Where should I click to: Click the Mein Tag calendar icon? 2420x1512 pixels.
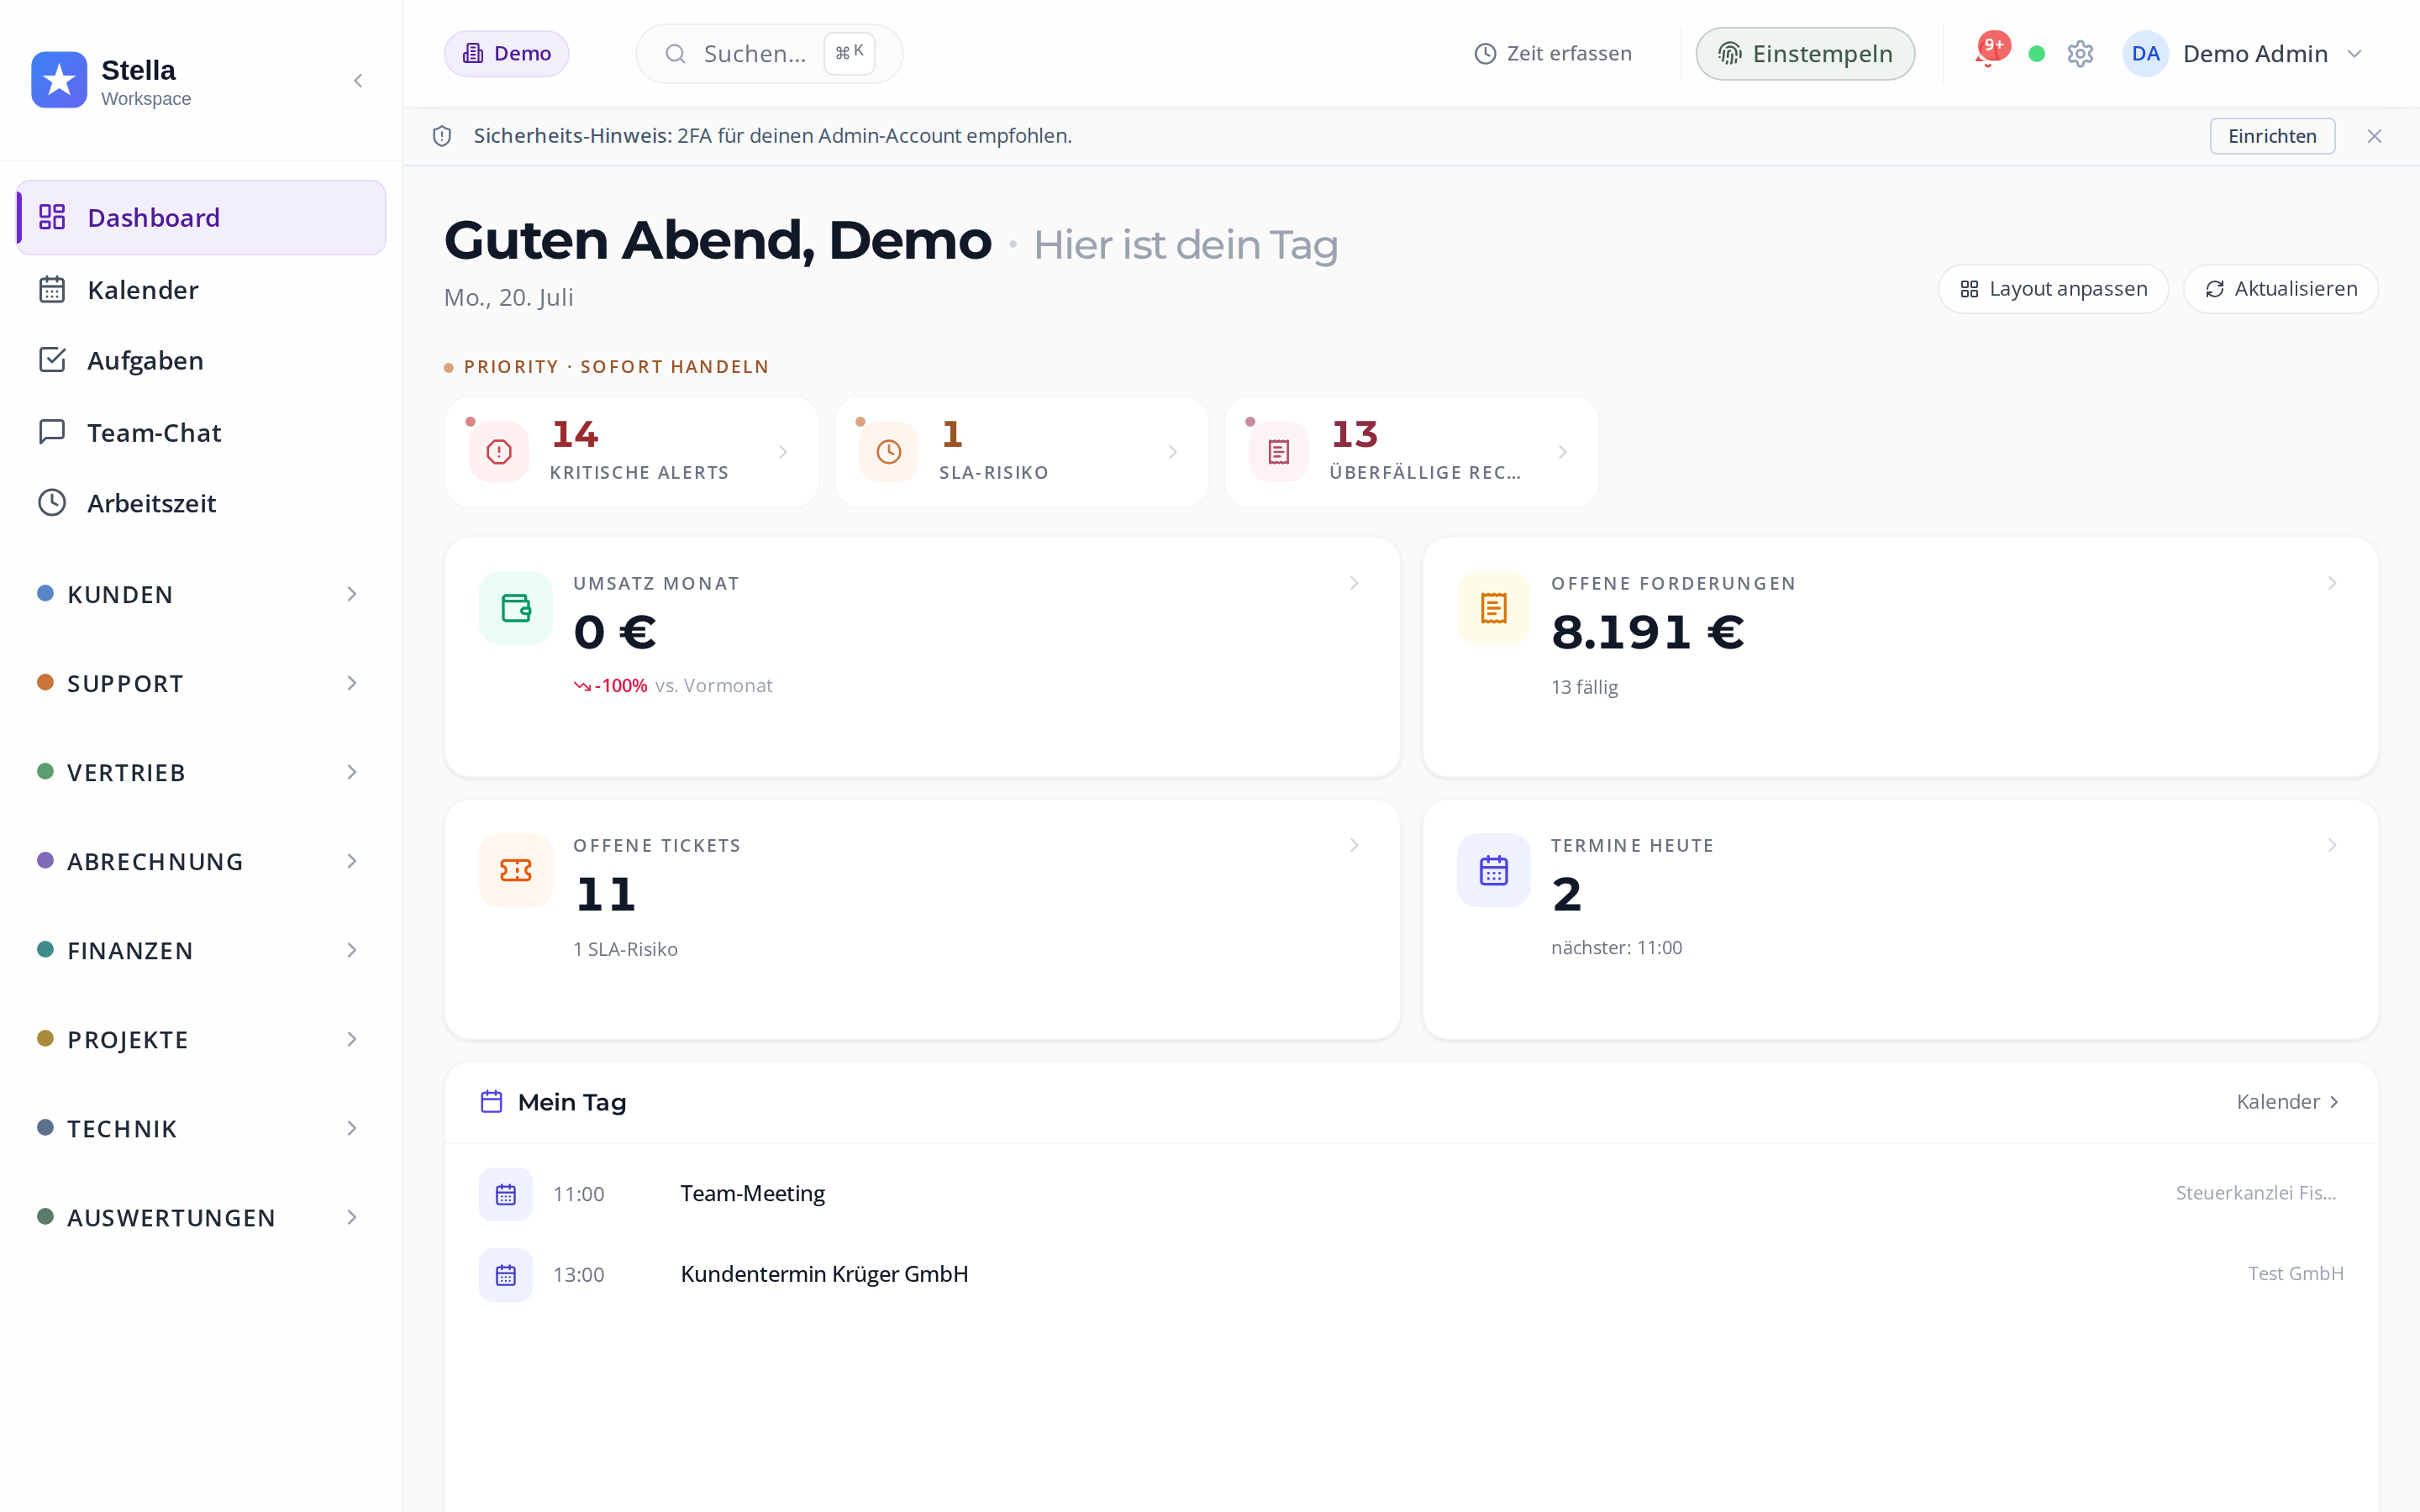(491, 1102)
